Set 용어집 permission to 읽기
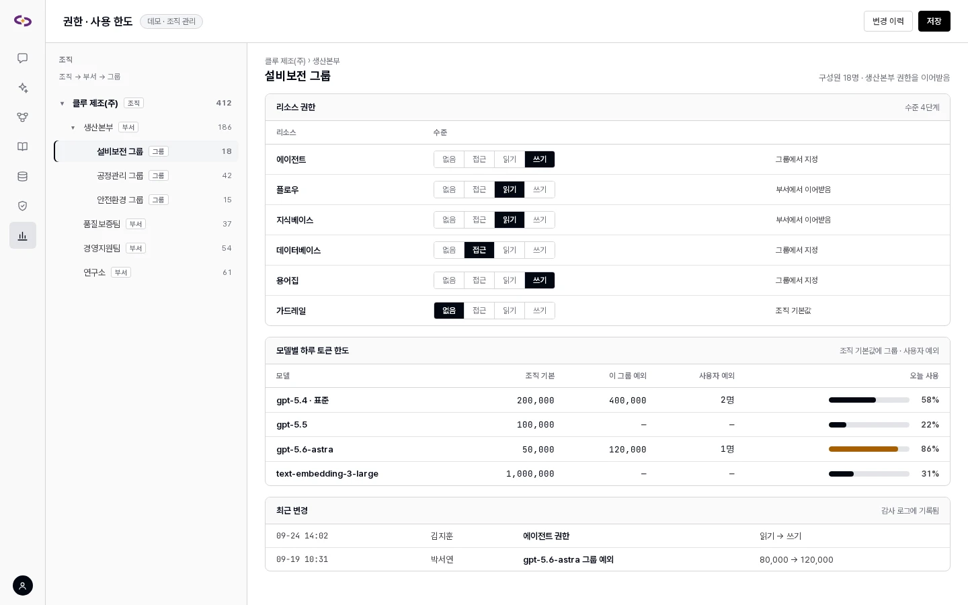Image resolution: width=968 pixels, height=605 pixels. coord(510,280)
